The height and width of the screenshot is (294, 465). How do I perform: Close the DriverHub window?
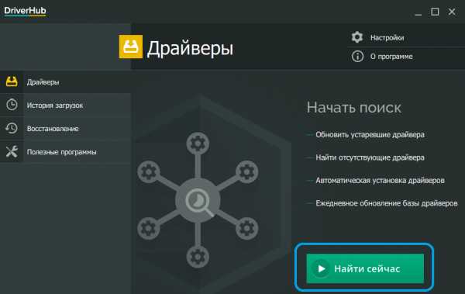tap(452, 12)
